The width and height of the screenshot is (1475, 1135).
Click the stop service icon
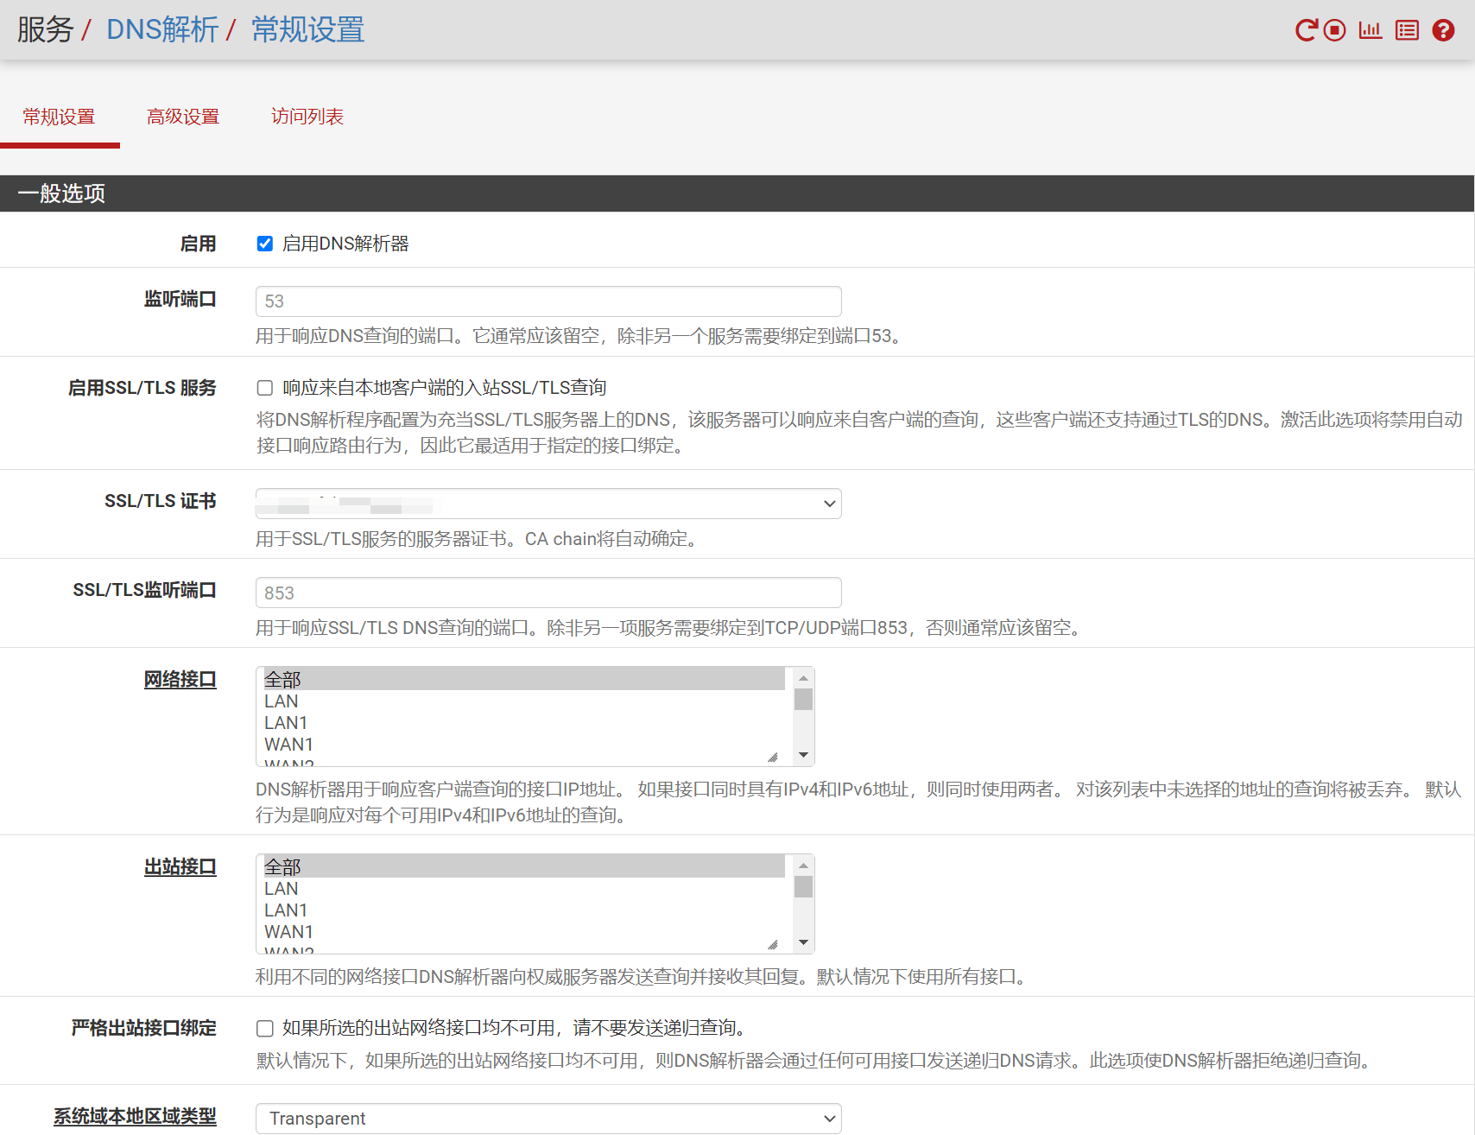1335,30
